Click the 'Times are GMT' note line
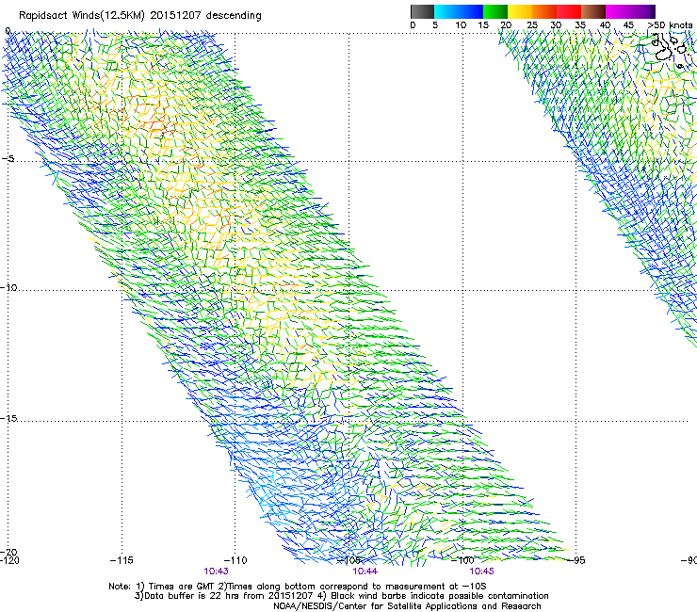697x612 pixels. (x=297, y=587)
